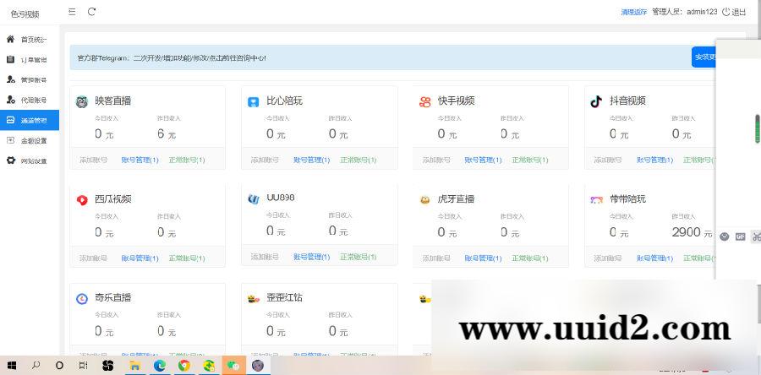Click the 西瓜视频 red icon
This screenshot has height=375, width=761.
point(82,199)
